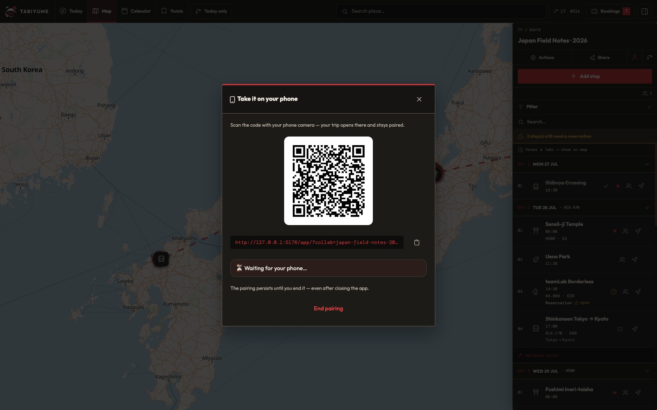Expand the Filter section
Image resolution: width=657 pixels, height=410 pixels.
[585, 107]
